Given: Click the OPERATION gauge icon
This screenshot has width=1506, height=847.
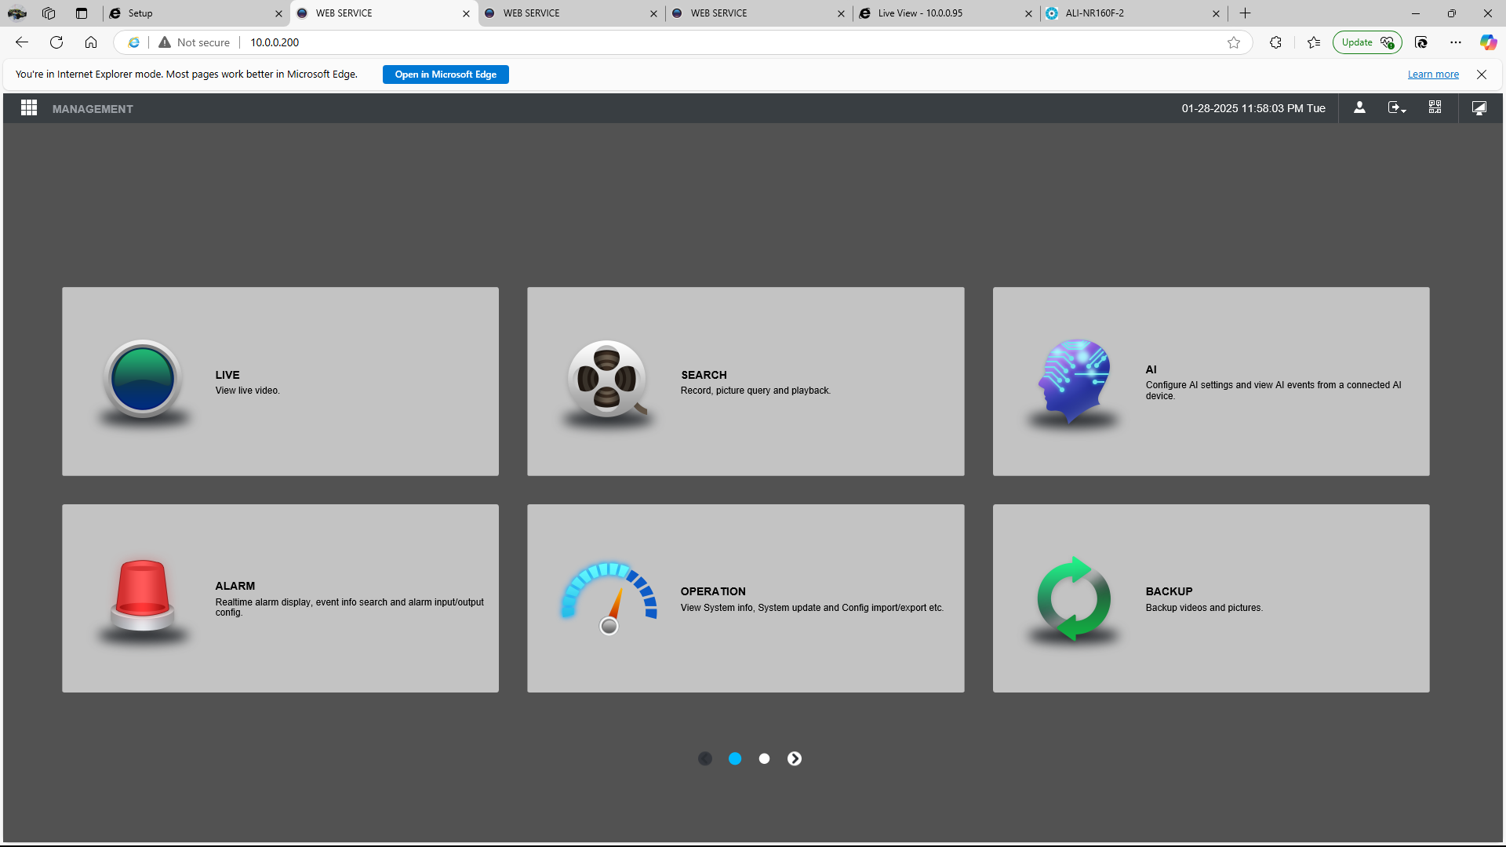Looking at the screenshot, I should (609, 598).
